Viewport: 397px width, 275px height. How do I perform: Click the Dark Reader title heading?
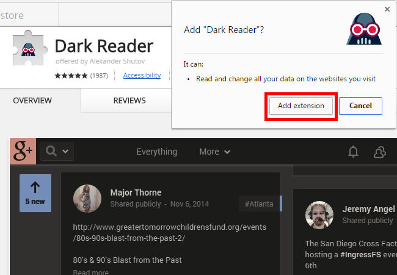pyautogui.click(x=104, y=46)
